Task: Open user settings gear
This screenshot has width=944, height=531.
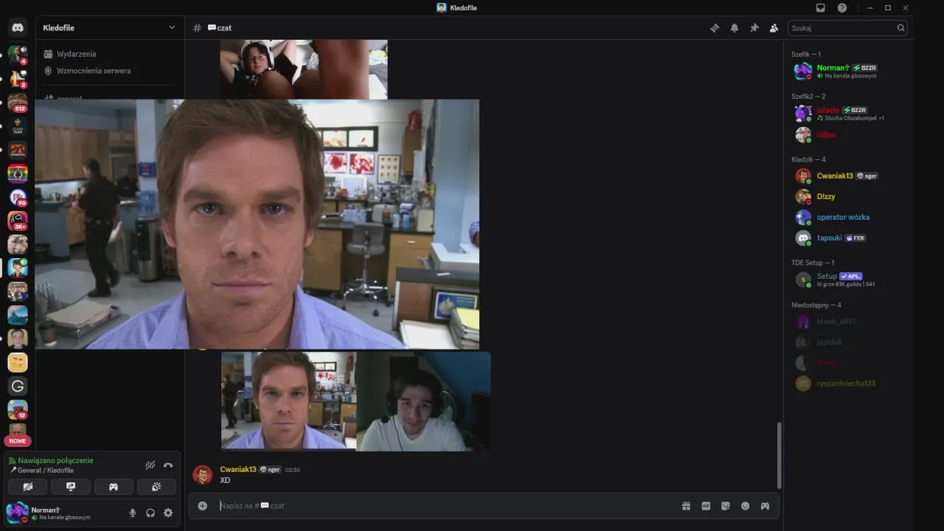Action: coord(168,513)
